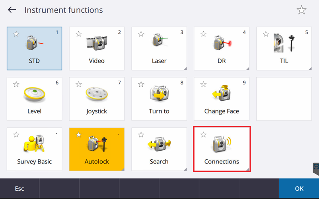Expand corner triangle on Connections tile
This screenshot has height=199, width=319.
click(248, 169)
